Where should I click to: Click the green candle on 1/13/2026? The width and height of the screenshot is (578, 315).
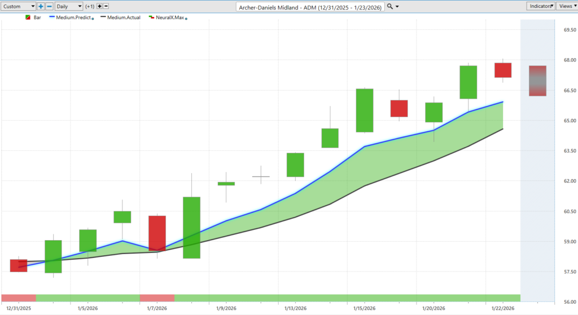click(x=295, y=165)
